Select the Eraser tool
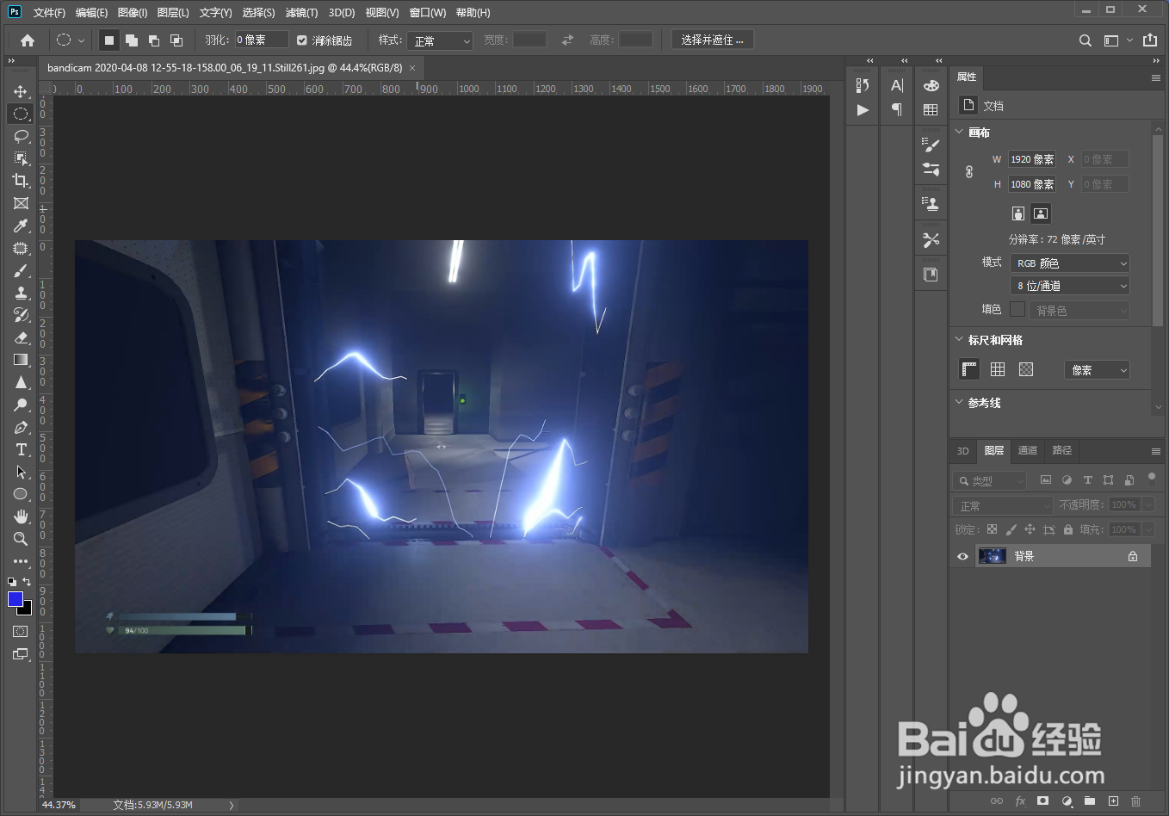Image resolution: width=1169 pixels, height=816 pixels. [21, 337]
